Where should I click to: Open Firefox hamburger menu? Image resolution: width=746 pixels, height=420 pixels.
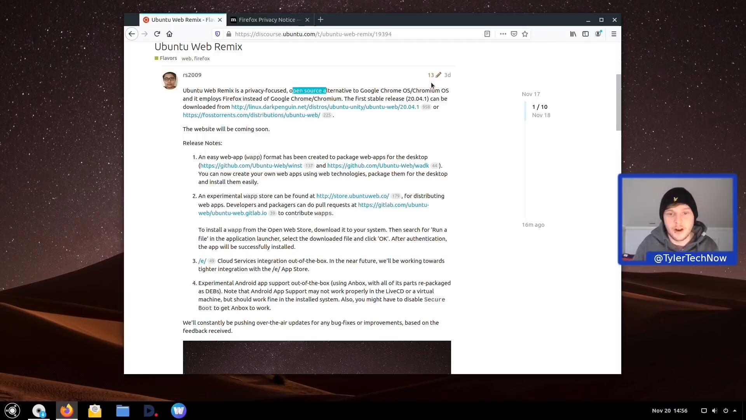[x=614, y=34]
